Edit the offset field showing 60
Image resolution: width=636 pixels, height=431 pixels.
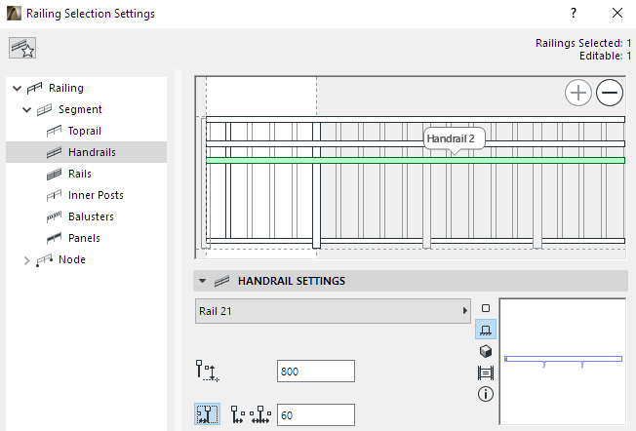316,414
